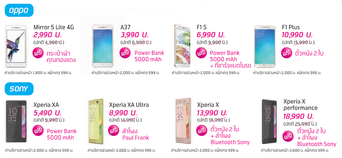Click the pink free badge beside F1 Plus
Image resolution: width=342 pixels, height=158 pixels.
[x=287, y=53]
